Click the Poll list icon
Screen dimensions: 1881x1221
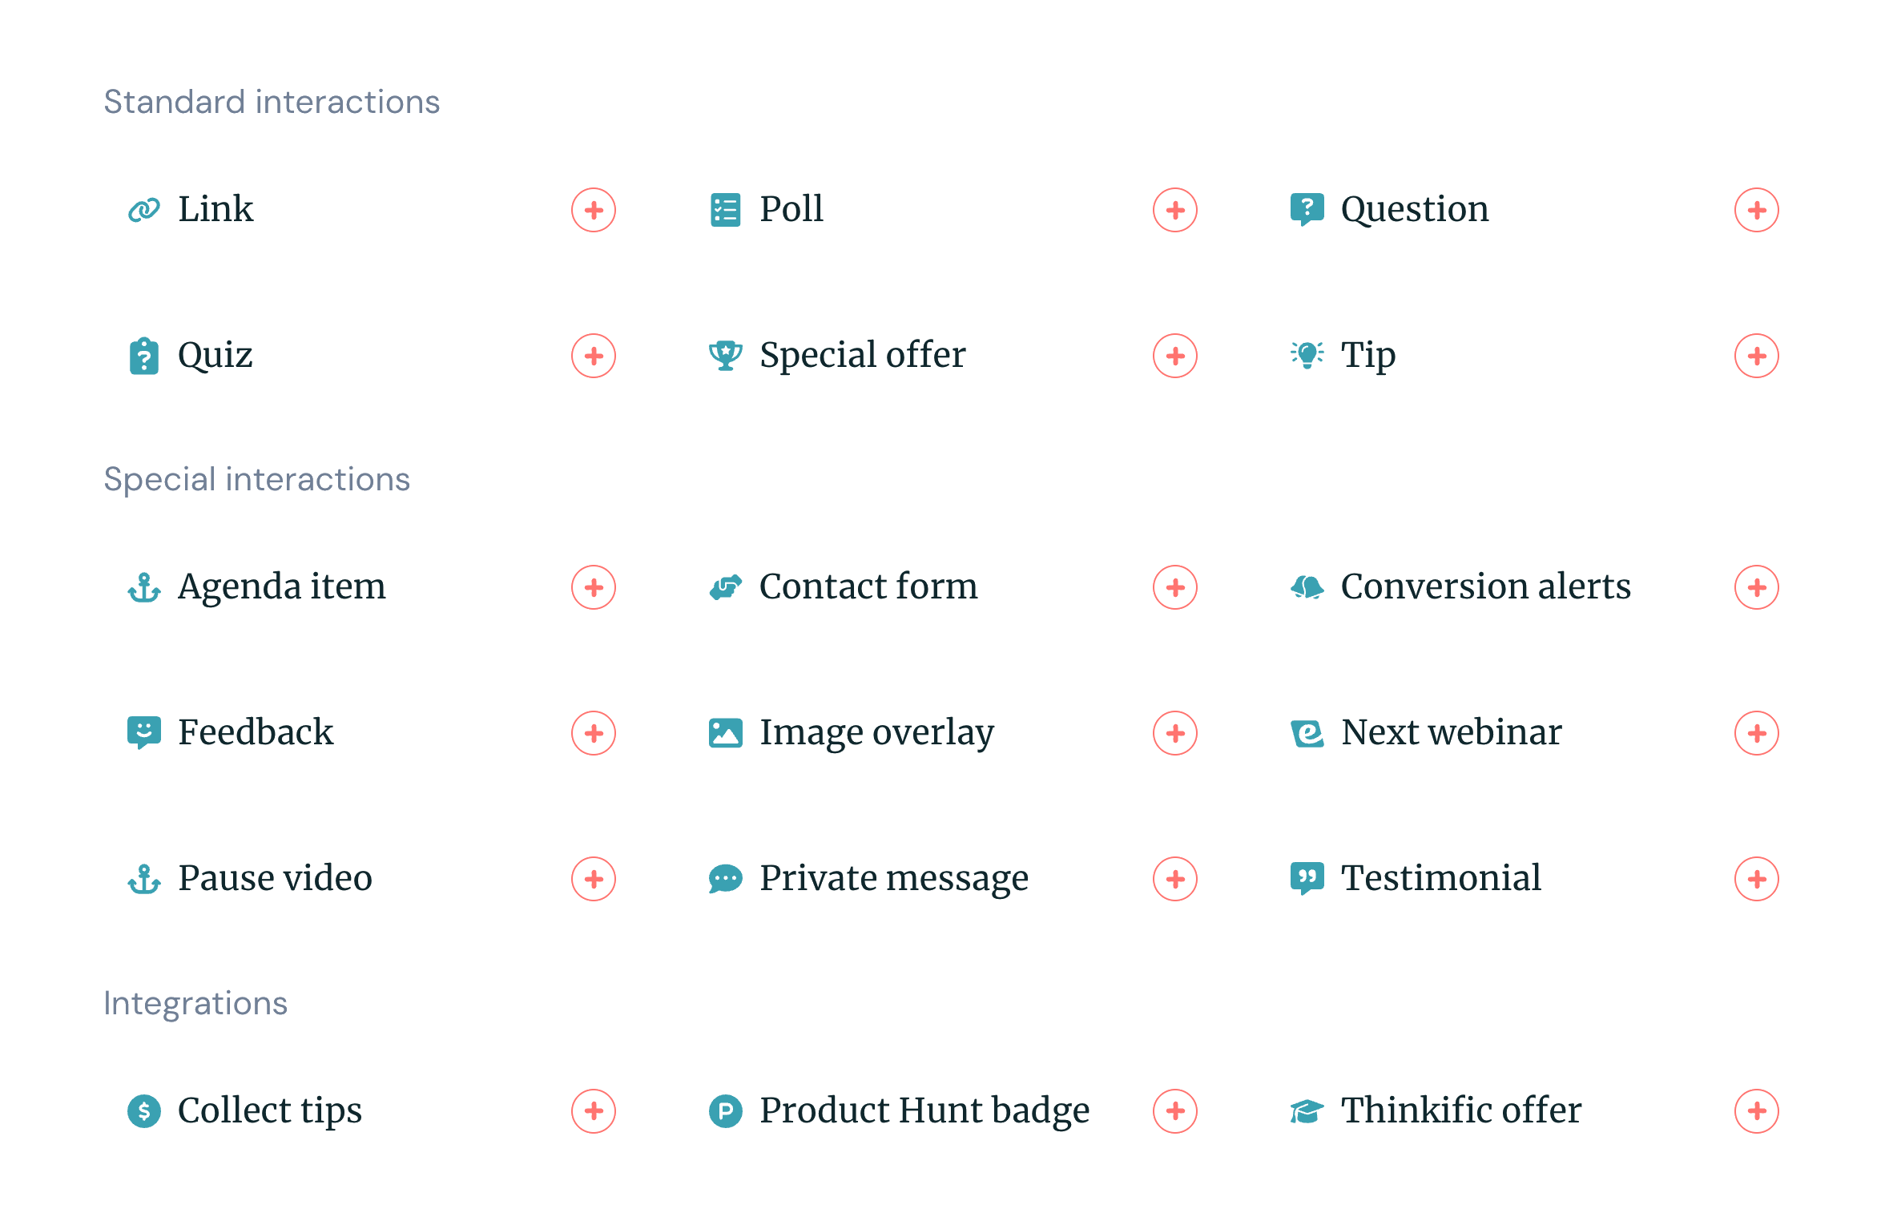(x=725, y=209)
